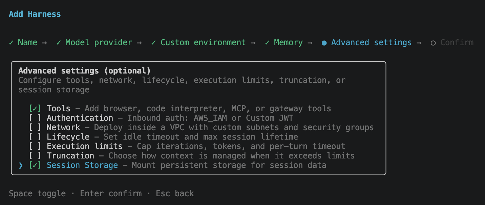Screen dimensions: 485x205
Task: Toggle Session Storage checkbox off
Action: click(36, 165)
